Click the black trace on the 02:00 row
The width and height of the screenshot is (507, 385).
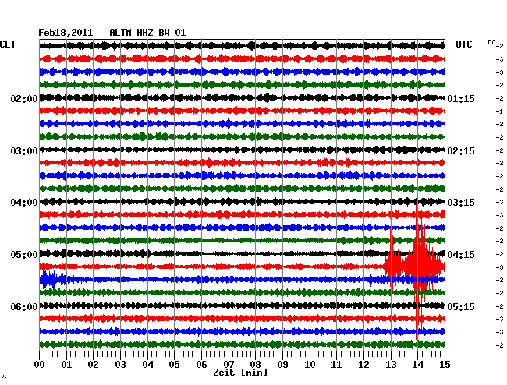click(x=242, y=97)
